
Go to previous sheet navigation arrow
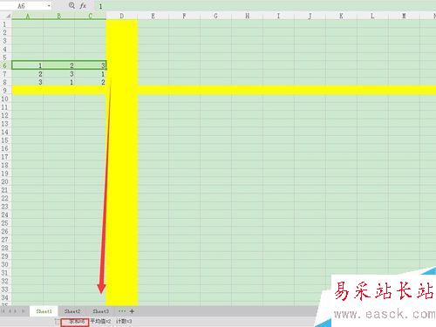10,311
